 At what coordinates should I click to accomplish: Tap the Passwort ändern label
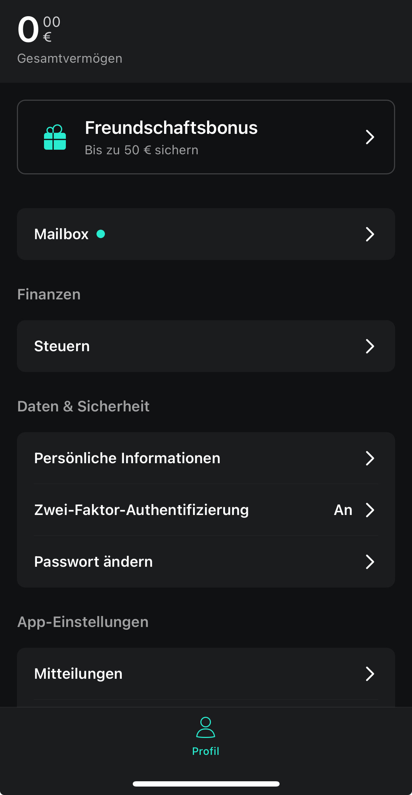click(93, 562)
